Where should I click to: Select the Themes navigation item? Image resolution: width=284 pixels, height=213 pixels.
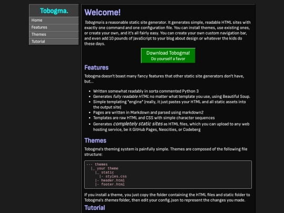54,34
